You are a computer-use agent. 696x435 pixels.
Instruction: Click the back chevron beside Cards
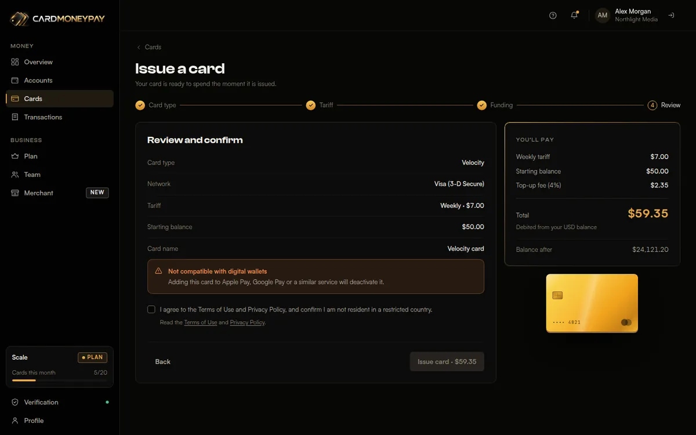(139, 47)
